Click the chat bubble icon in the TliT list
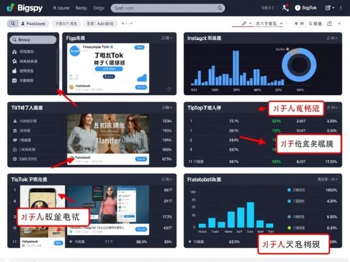350x262 pixels. [15, 140]
